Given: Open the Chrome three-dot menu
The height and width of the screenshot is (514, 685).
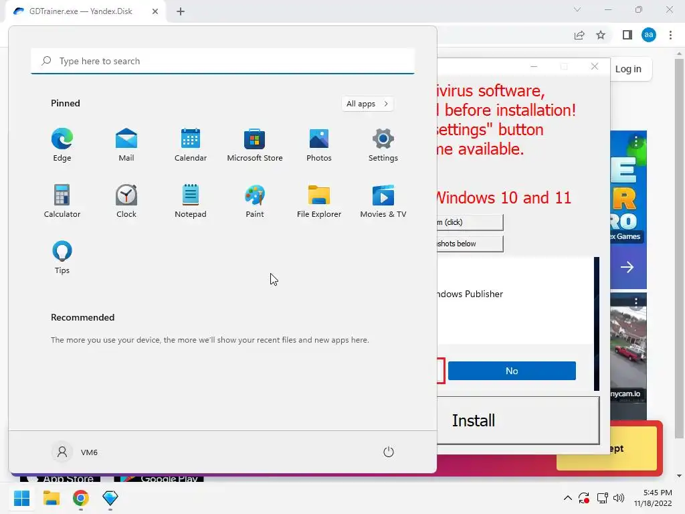Looking at the screenshot, I should [670, 35].
